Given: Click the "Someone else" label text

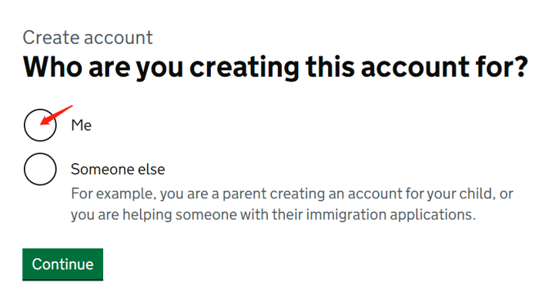Looking at the screenshot, I should [x=118, y=169].
